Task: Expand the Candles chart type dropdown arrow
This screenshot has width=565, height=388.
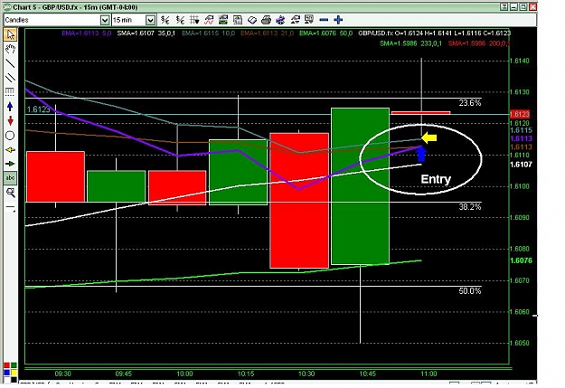Action: [105, 20]
